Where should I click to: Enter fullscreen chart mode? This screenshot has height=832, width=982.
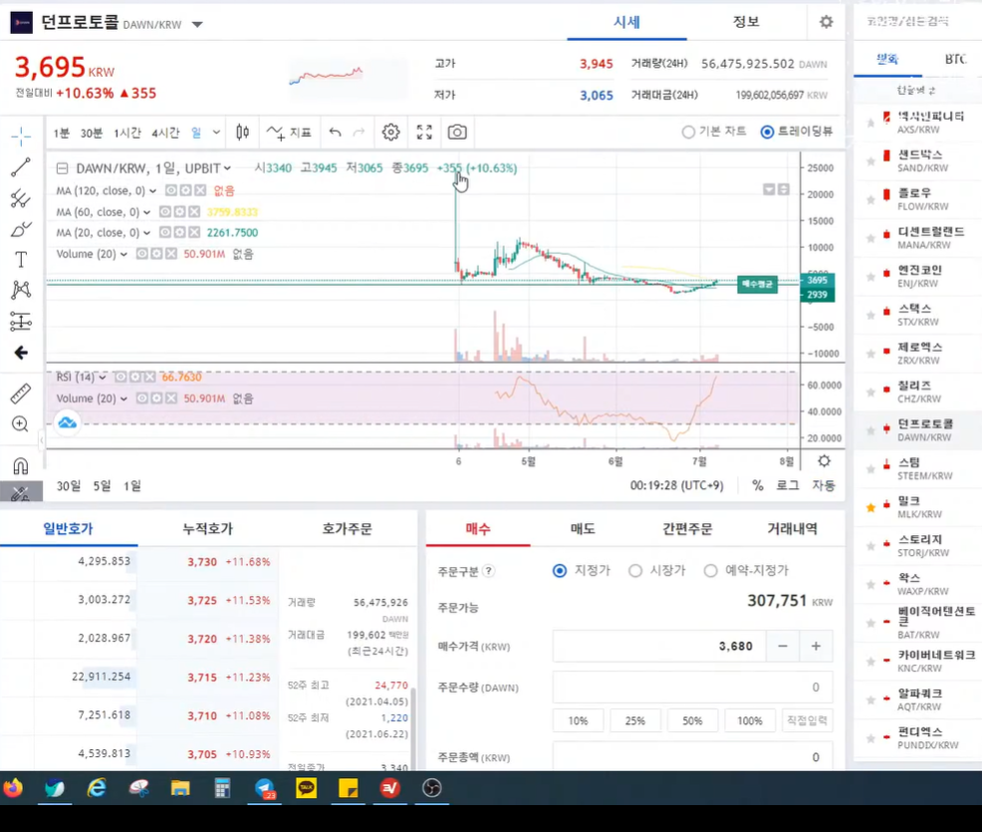424,133
